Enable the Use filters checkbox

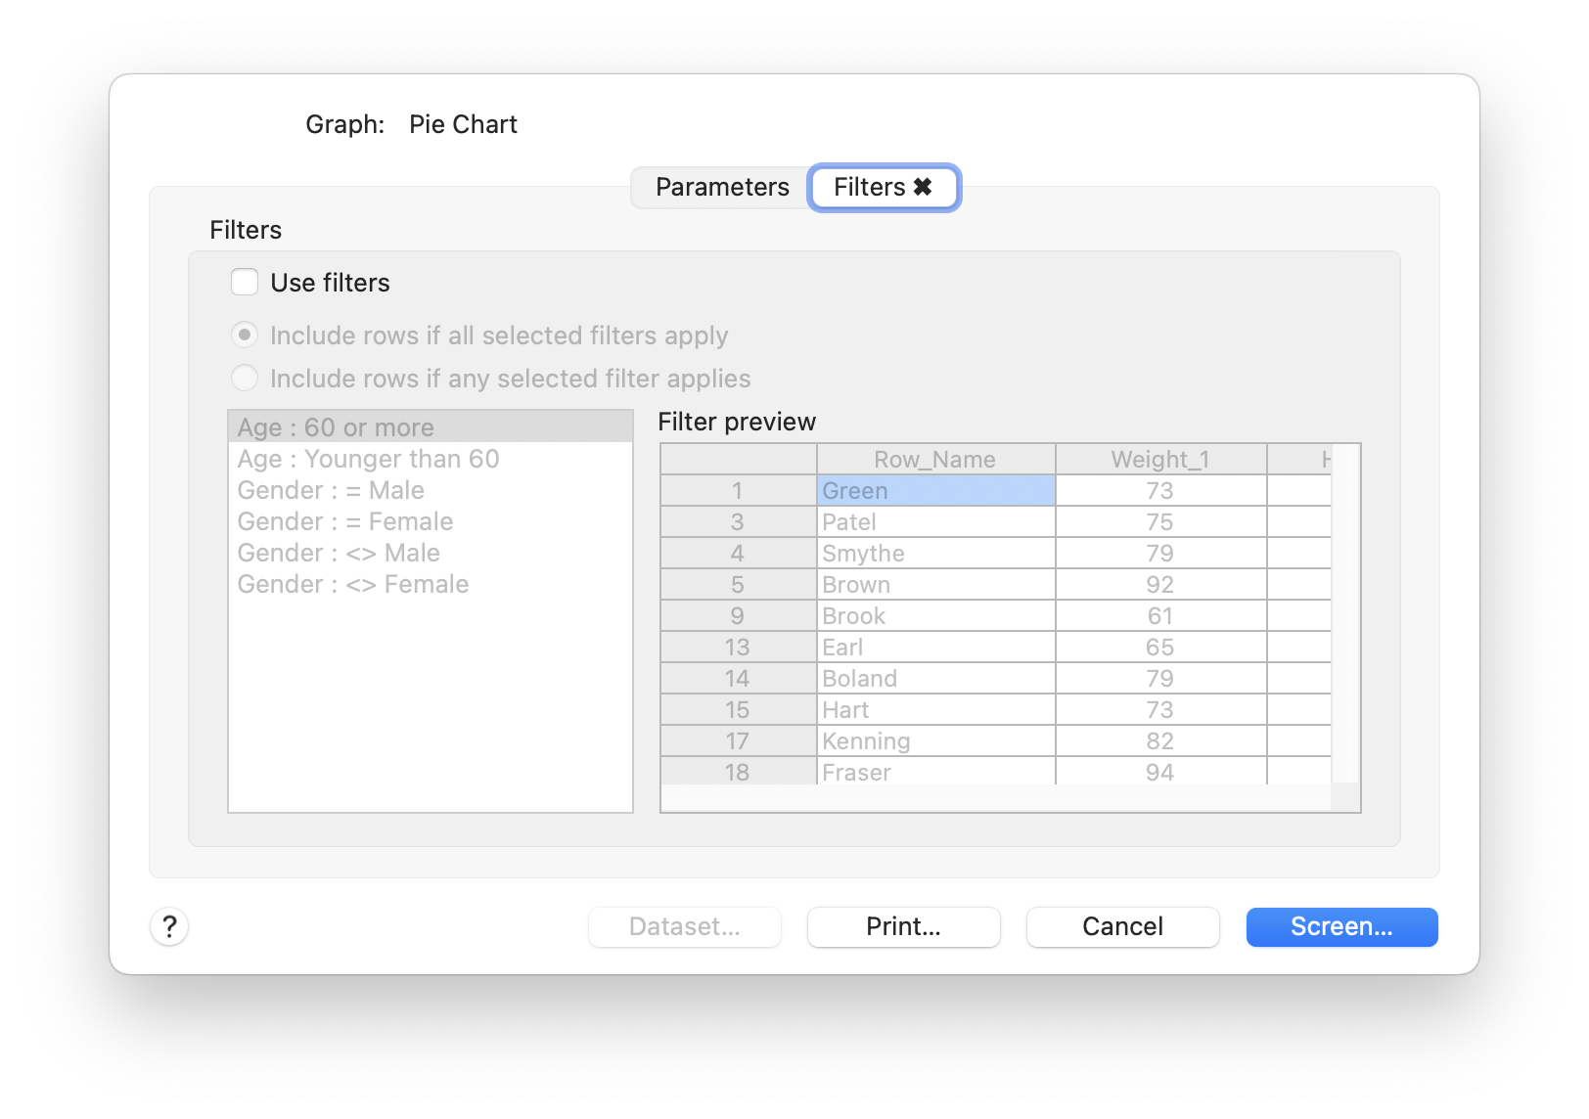click(244, 282)
